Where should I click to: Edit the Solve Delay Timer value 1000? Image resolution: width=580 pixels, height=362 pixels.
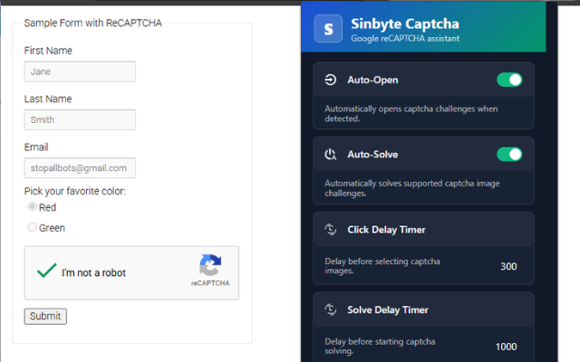coord(506,347)
